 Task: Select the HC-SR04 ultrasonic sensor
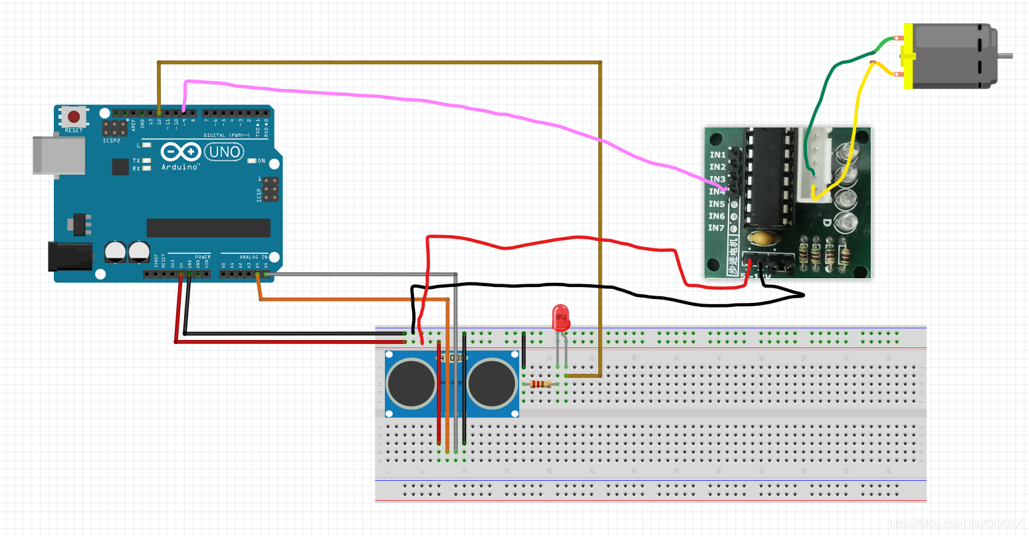[x=452, y=384]
